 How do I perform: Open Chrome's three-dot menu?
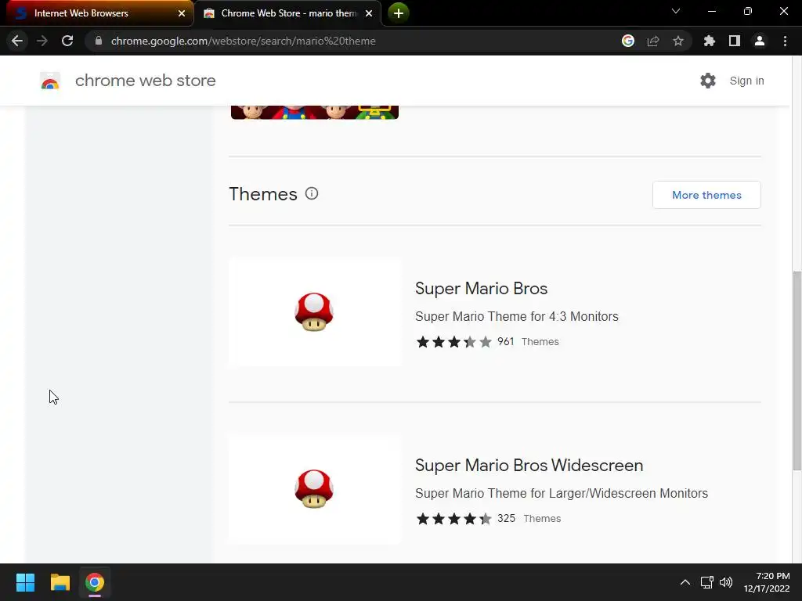click(785, 41)
